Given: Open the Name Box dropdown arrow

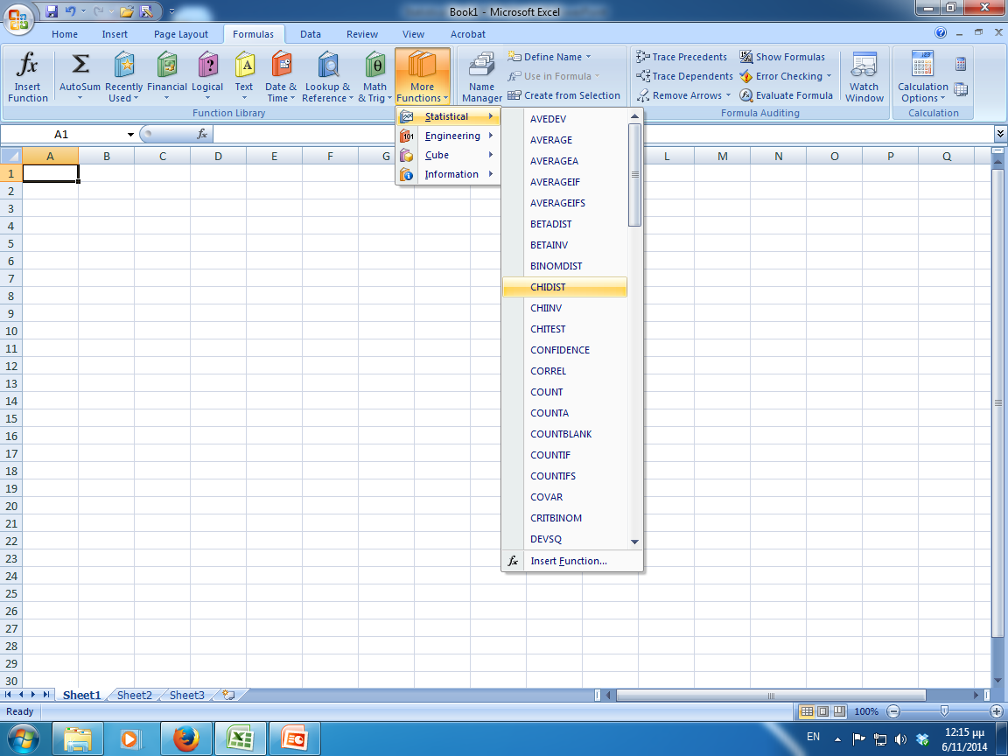Looking at the screenshot, I should [130, 135].
